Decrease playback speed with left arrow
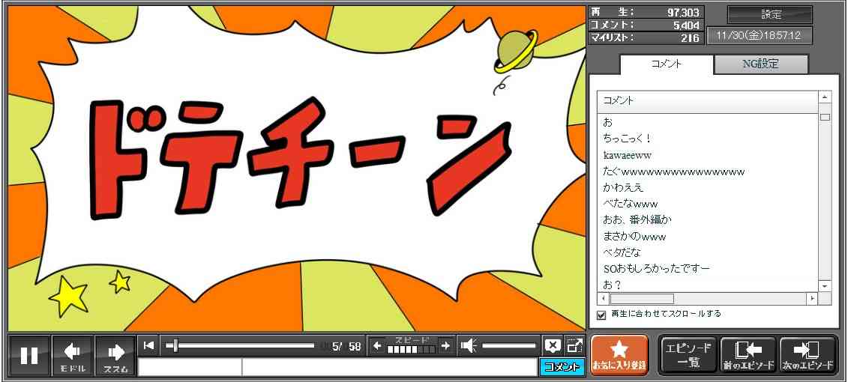 point(378,345)
